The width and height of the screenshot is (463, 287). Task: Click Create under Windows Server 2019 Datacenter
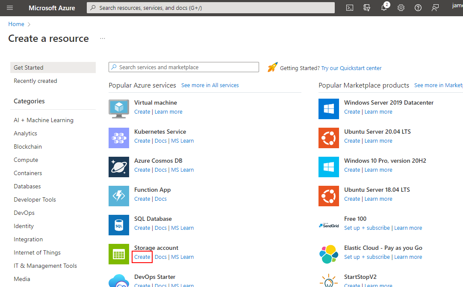tap(352, 112)
